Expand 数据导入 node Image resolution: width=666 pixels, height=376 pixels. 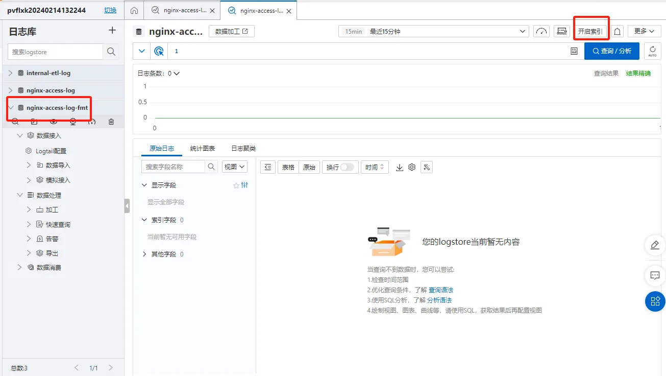pyautogui.click(x=29, y=166)
